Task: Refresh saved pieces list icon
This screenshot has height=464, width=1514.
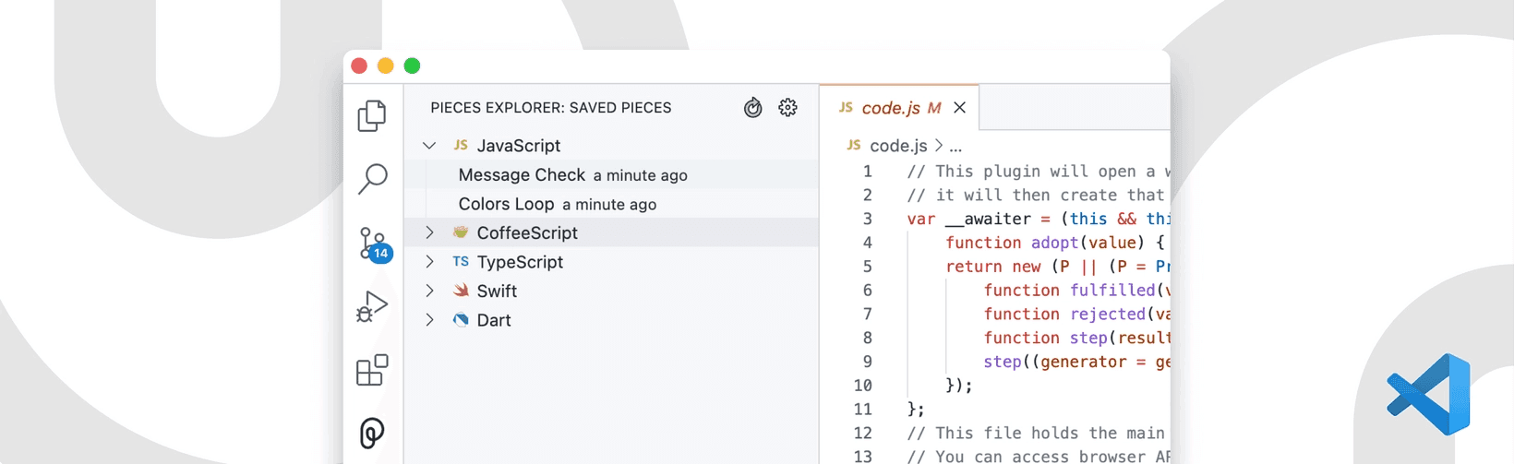Action: pyautogui.click(x=753, y=108)
